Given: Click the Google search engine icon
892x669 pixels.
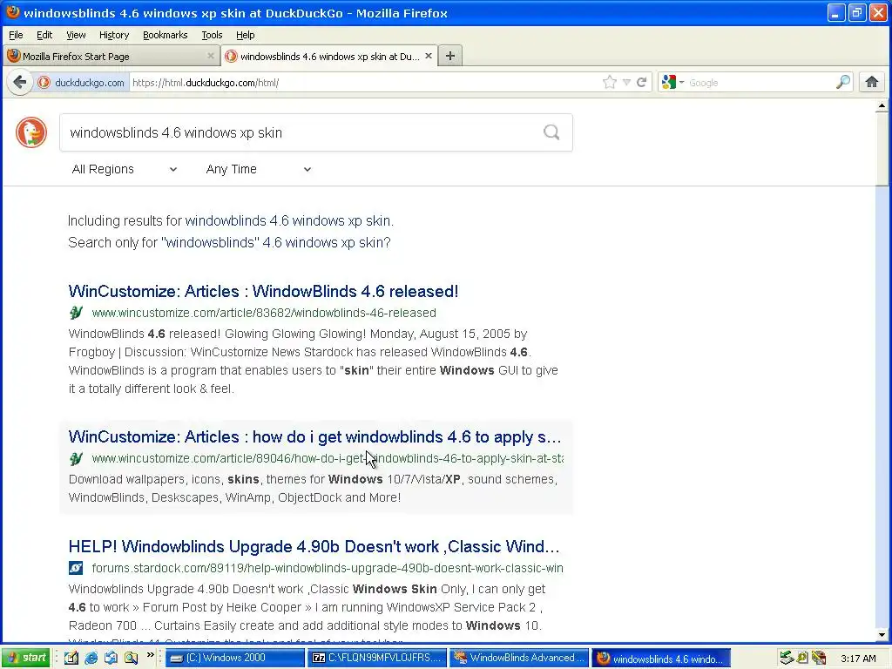Looking at the screenshot, I should 669,83.
